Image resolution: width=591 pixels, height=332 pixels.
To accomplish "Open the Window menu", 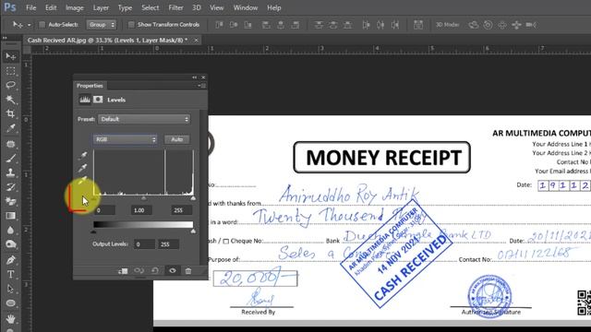I will coord(246,7).
